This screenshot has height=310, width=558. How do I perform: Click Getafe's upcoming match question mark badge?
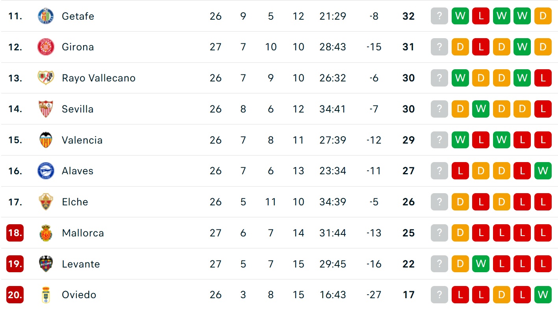coord(439,16)
